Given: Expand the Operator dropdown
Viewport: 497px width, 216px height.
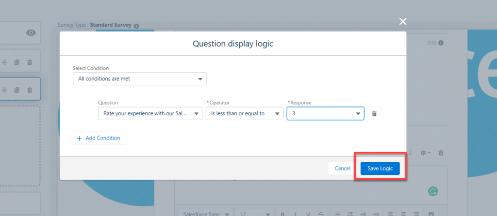Looking at the screenshot, I should [244, 113].
